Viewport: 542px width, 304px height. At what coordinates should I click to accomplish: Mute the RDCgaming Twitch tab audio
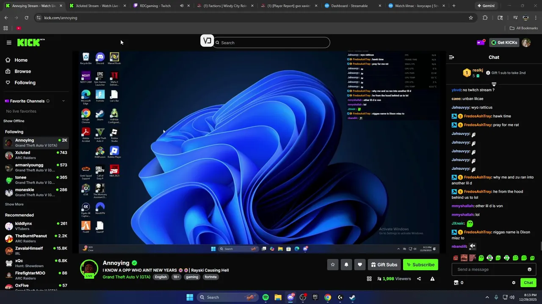[182, 6]
